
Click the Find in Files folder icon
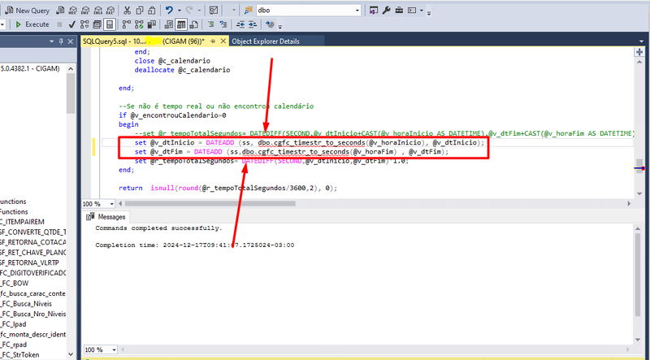[x=249, y=11]
